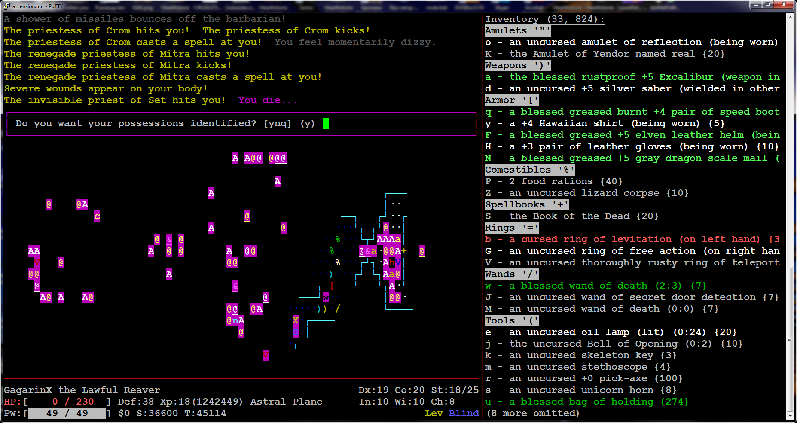
Task: Click the scrollbar down arrow of the terminal
Action: pos(790,416)
